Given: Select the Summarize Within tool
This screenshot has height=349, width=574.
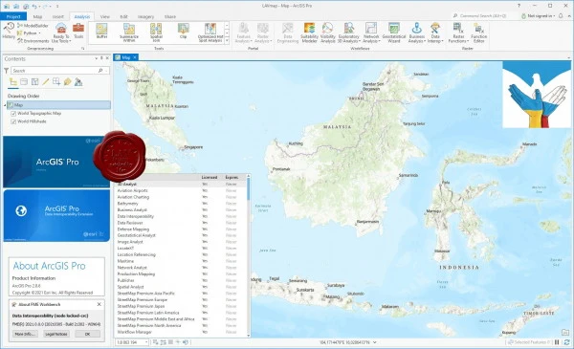Looking at the screenshot, I should coord(129,33).
